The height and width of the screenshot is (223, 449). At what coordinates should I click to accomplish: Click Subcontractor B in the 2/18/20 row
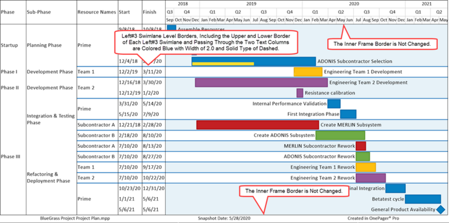[96, 135]
